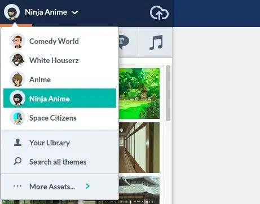260x204 pixels.
Task: Choose the green forest garden background thumbnail
Action: (x=139, y=94)
